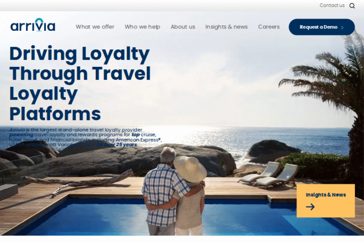Open the yellow Insights & News card

(326, 201)
